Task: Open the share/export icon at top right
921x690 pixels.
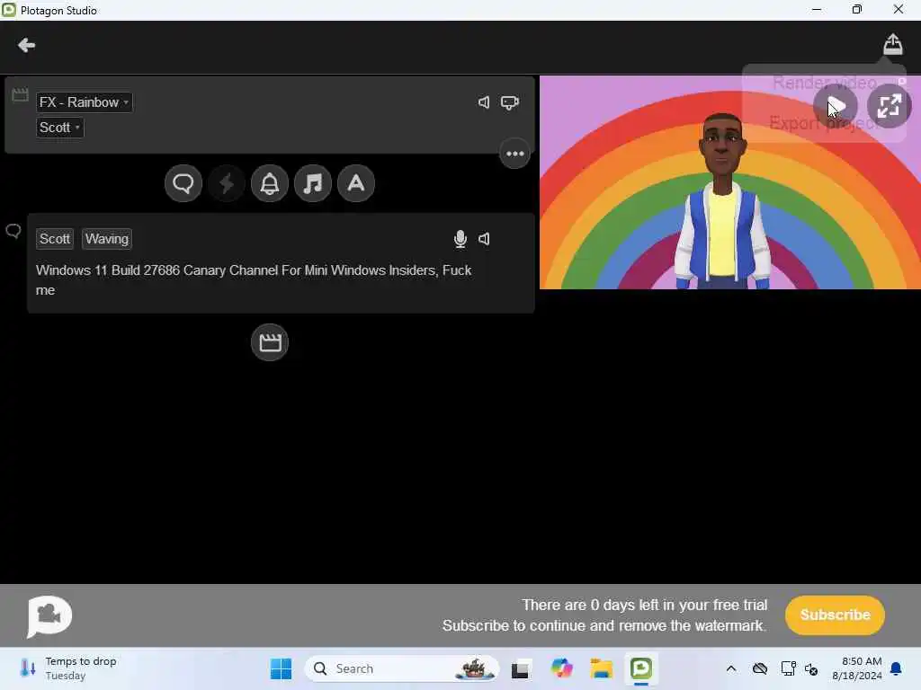Action: point(893,44)
